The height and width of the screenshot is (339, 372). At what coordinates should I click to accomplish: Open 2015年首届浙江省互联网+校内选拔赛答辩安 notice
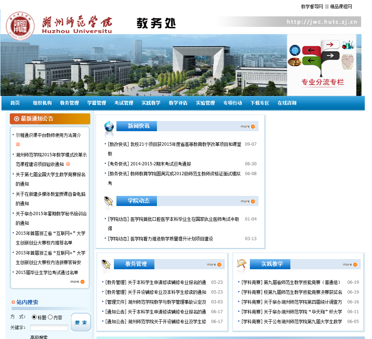(50, 258)
